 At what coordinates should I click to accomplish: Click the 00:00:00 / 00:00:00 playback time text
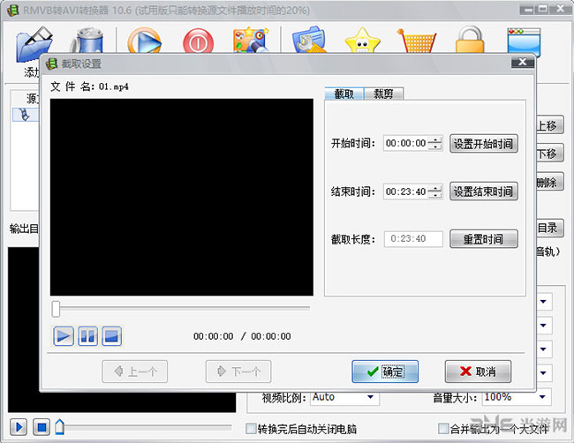click(242, 336)
